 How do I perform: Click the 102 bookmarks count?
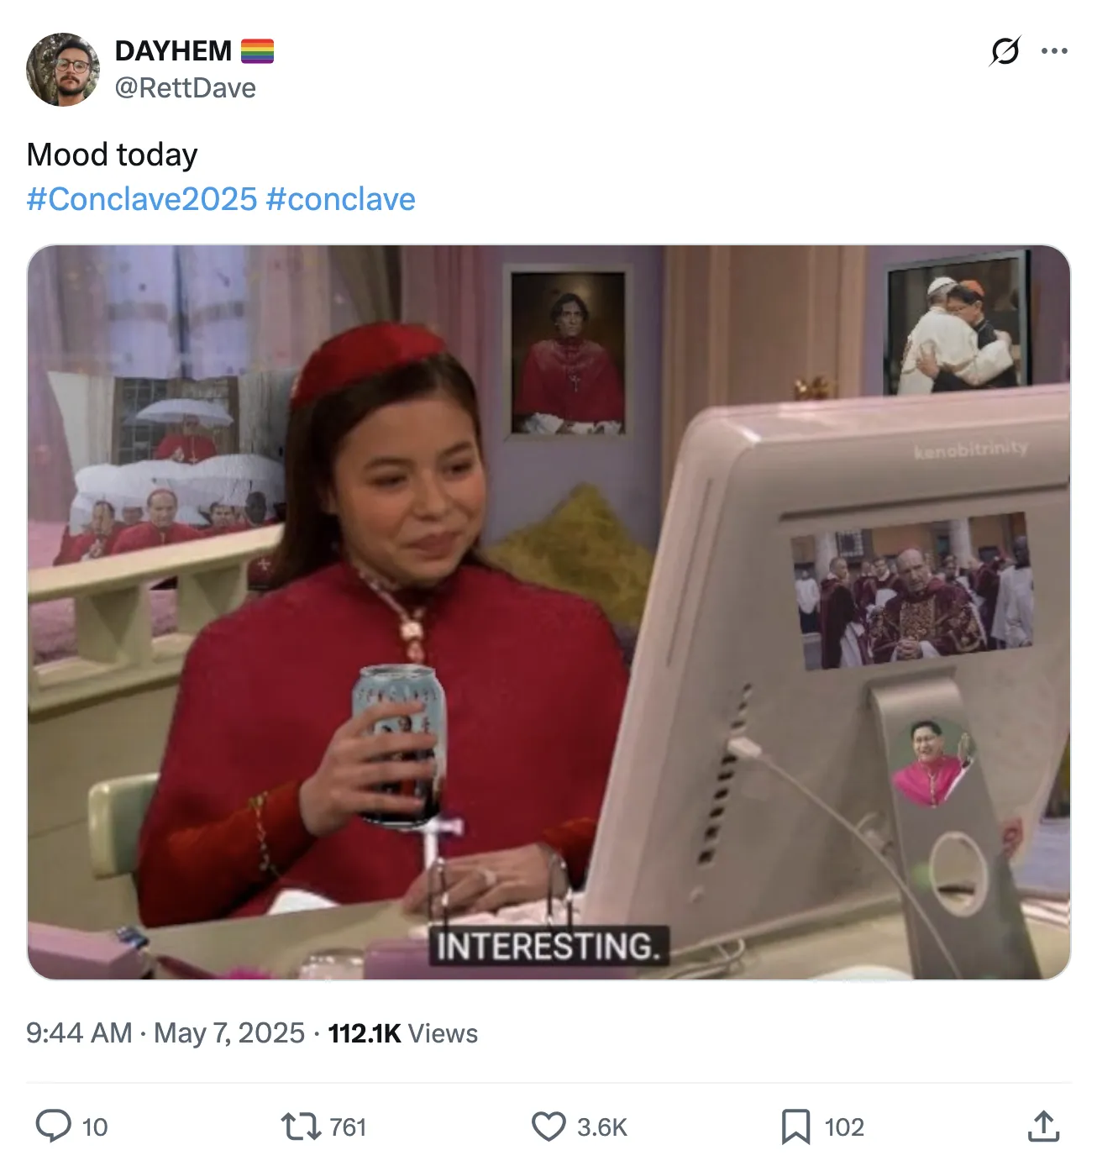(844, 1127)
